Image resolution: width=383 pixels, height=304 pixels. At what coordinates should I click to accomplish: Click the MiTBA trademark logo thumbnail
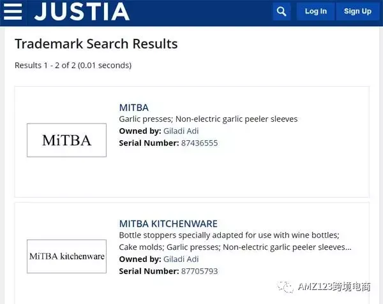[x=66, y=140]
